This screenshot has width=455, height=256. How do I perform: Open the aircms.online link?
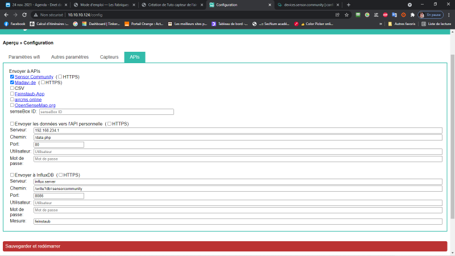(28, 100)
